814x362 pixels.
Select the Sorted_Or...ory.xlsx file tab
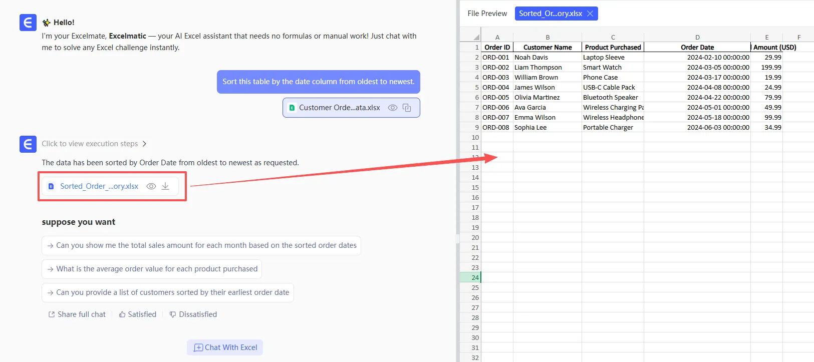(550, 14)
